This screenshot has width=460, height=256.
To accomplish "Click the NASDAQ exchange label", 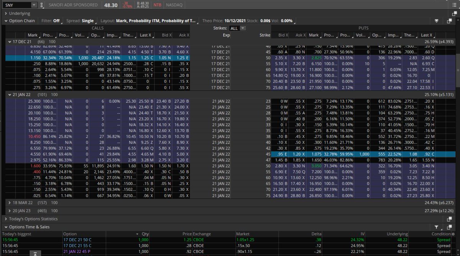I will click(x=174, y=5).
